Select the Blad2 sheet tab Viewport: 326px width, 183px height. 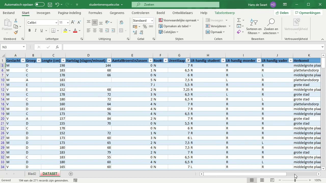32,174
